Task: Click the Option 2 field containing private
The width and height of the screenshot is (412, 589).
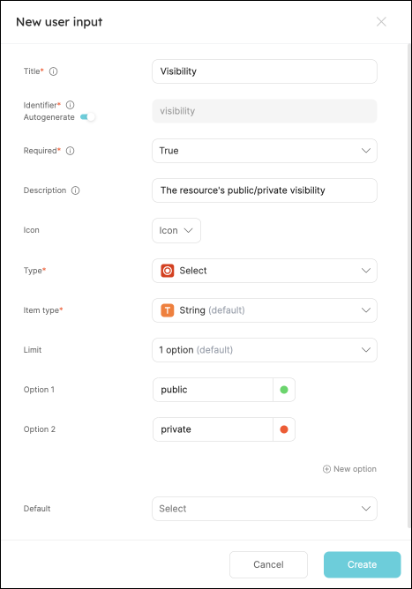Action: 213,429
